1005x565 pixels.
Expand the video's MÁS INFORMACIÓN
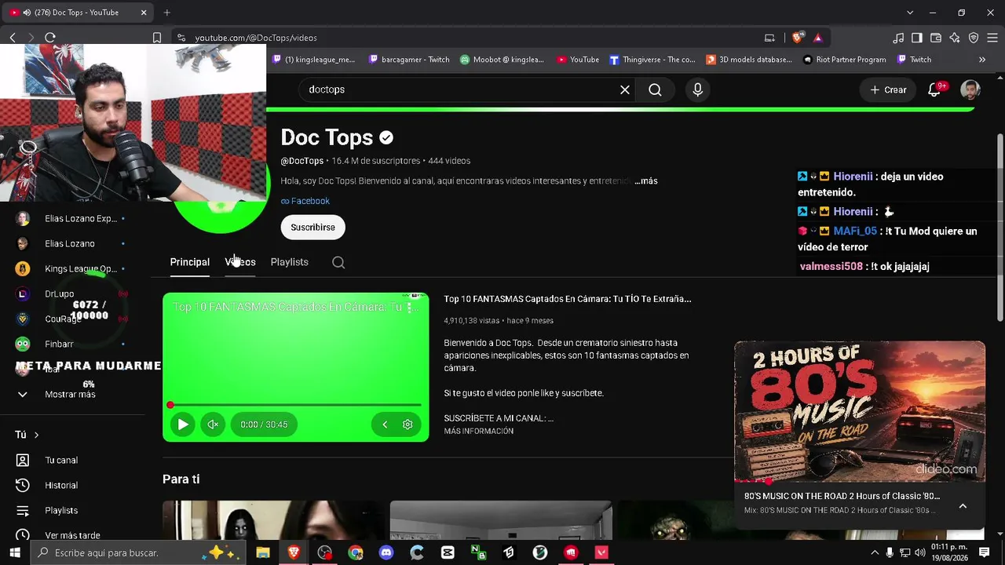point(479,431)
